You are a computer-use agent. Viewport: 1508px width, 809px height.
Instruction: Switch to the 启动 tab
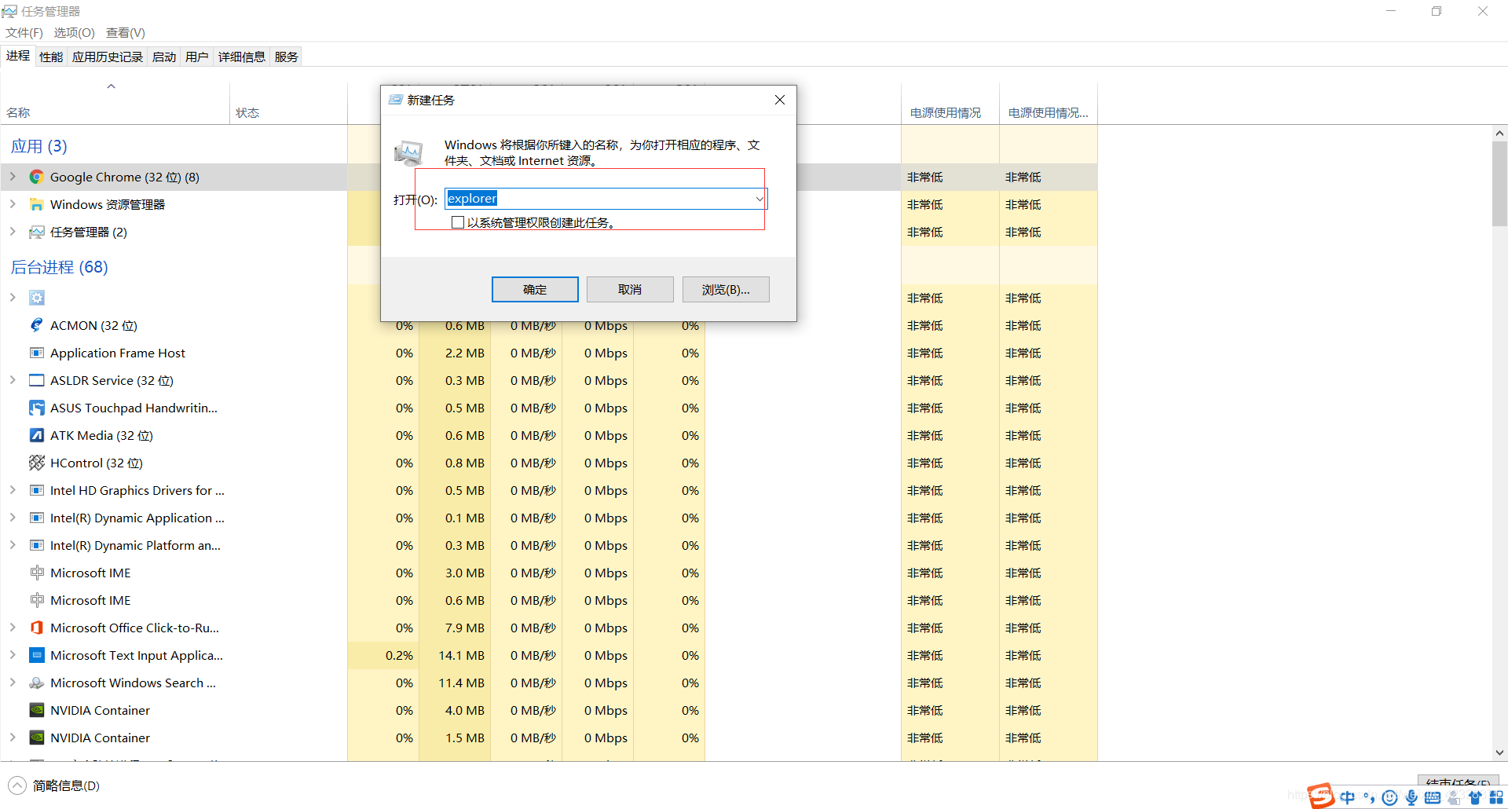(x=164, y=57)
